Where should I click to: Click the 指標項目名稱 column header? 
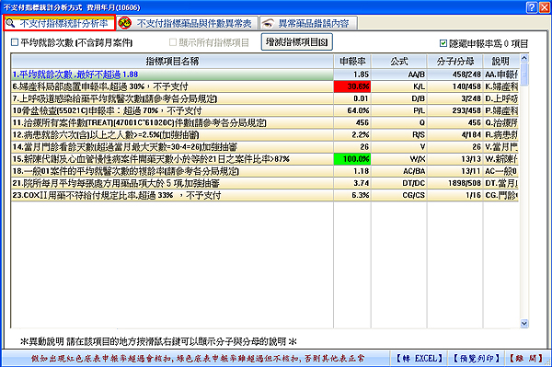coord(172,62)
